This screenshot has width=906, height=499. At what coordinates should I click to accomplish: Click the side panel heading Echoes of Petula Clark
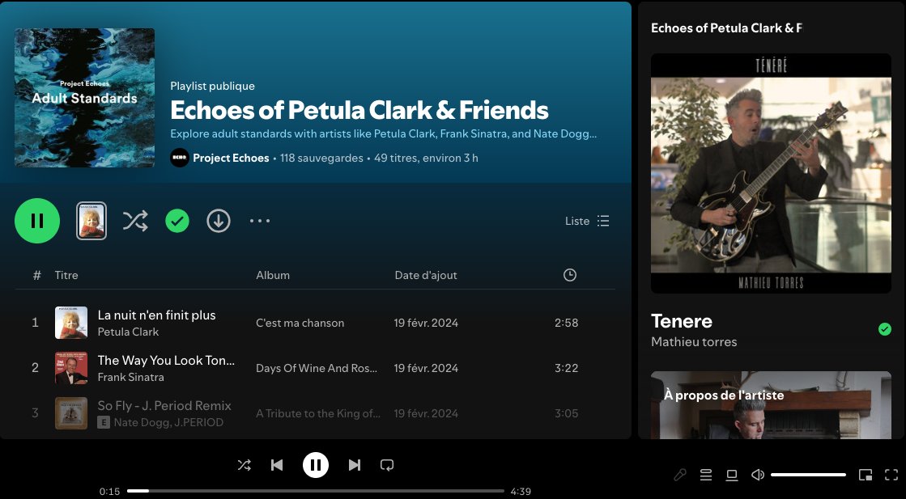pyautogui.click(x=726, y=27)
